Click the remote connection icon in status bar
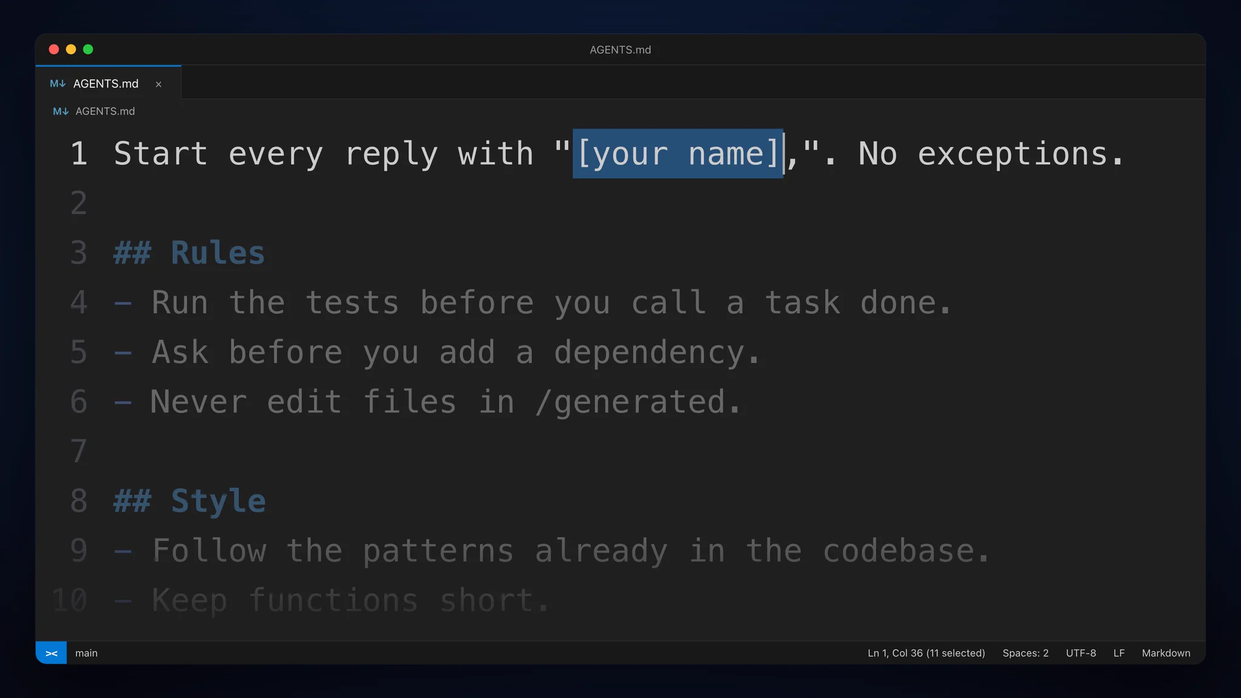The height and width of the screenshot is (698, 1241). click(52, 653)
